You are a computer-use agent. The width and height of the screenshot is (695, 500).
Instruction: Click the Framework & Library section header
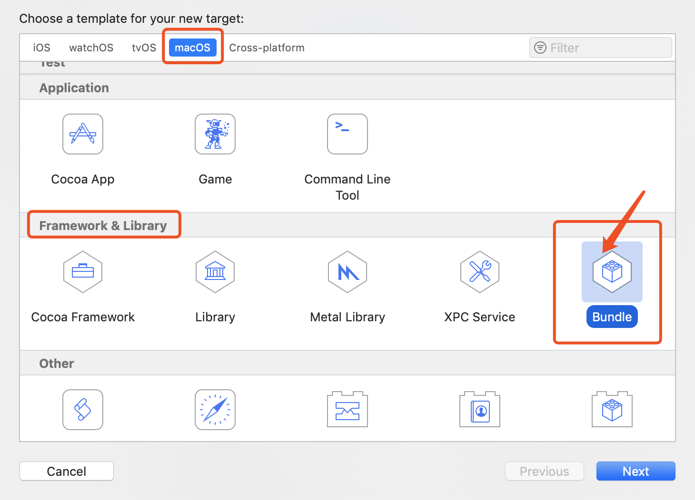103,226
